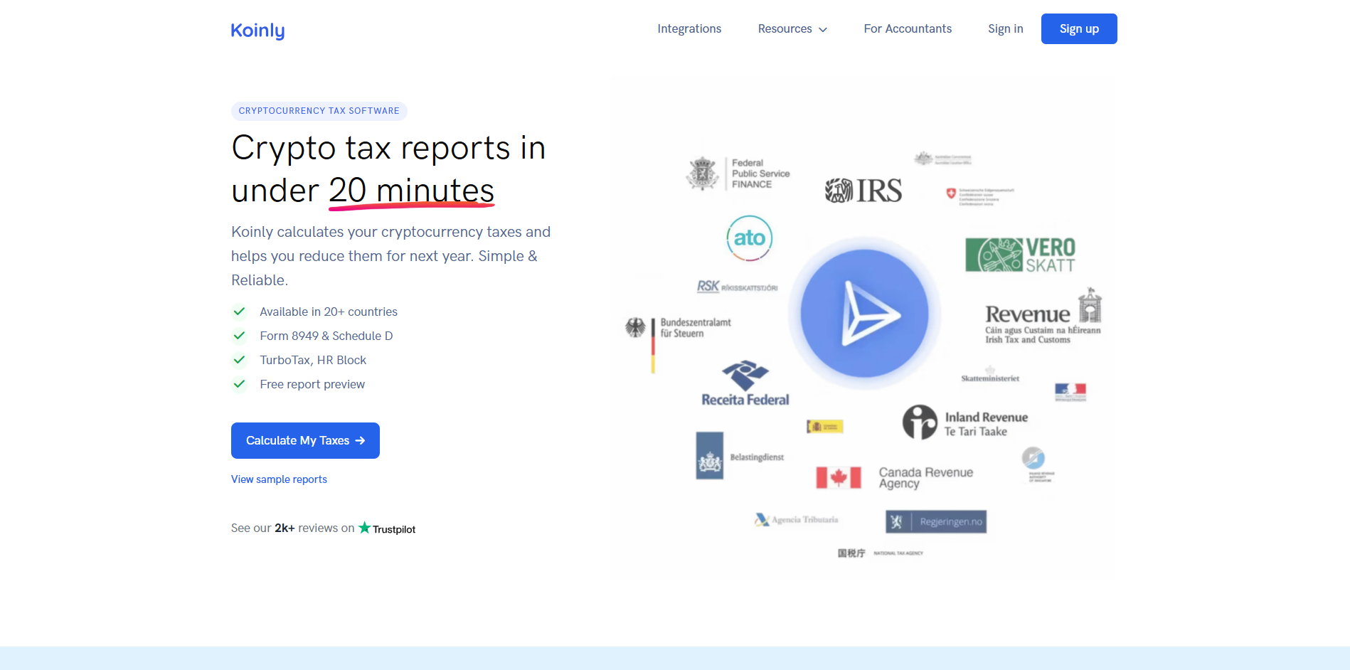Click the teal ato circle logo

point(749,238)
